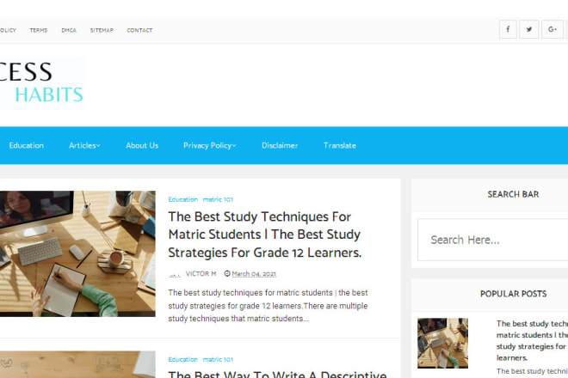Expand the Articles dropdown menu
Viewport: 568px width, 378px height.
pyautogui.click(x=84, y=145)
